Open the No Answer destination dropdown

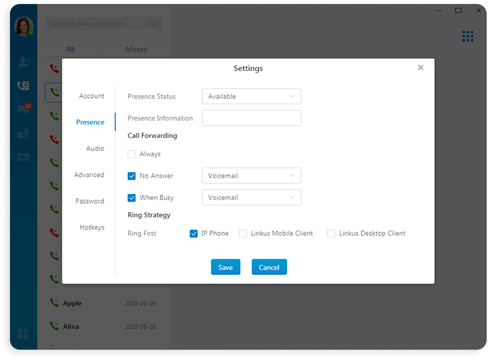point(251,176)
